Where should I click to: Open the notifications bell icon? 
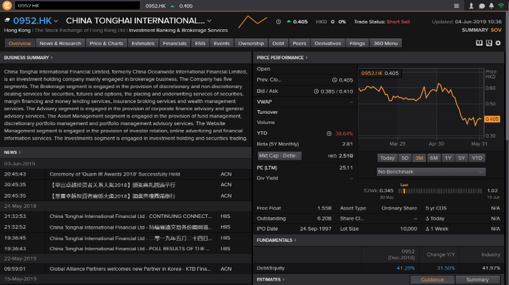point(492,6)
